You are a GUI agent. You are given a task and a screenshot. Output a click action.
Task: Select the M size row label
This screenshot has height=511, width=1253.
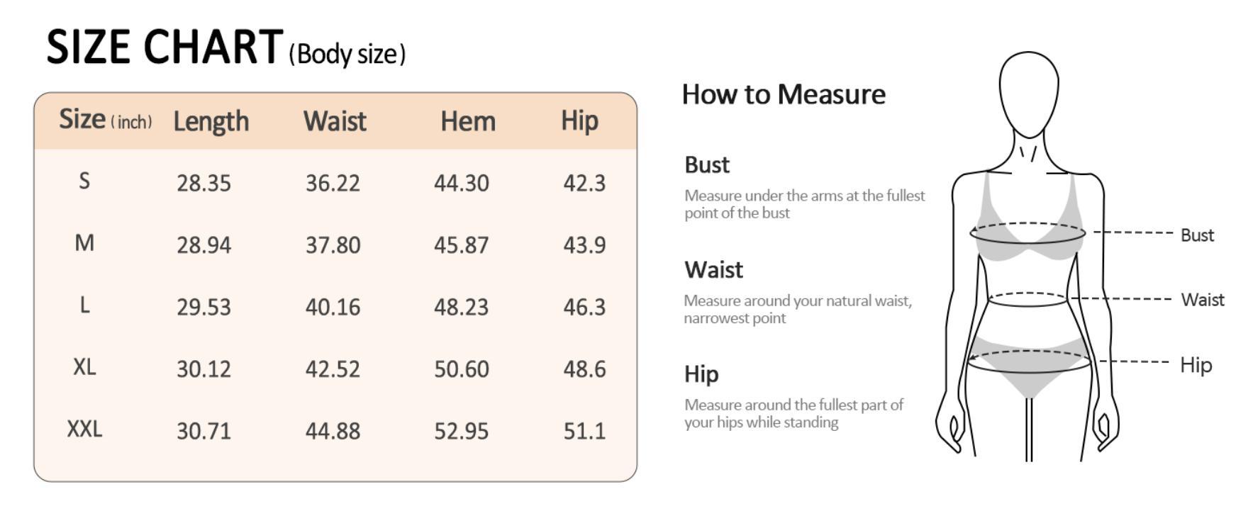point(84,243)
